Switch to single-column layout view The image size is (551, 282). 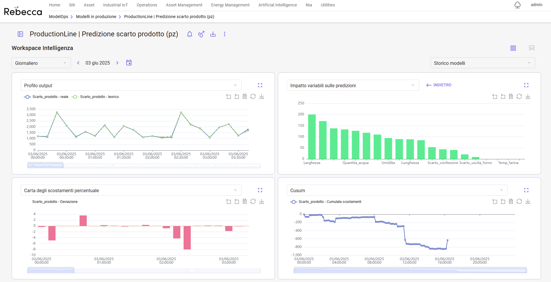(x=532, y=48)
